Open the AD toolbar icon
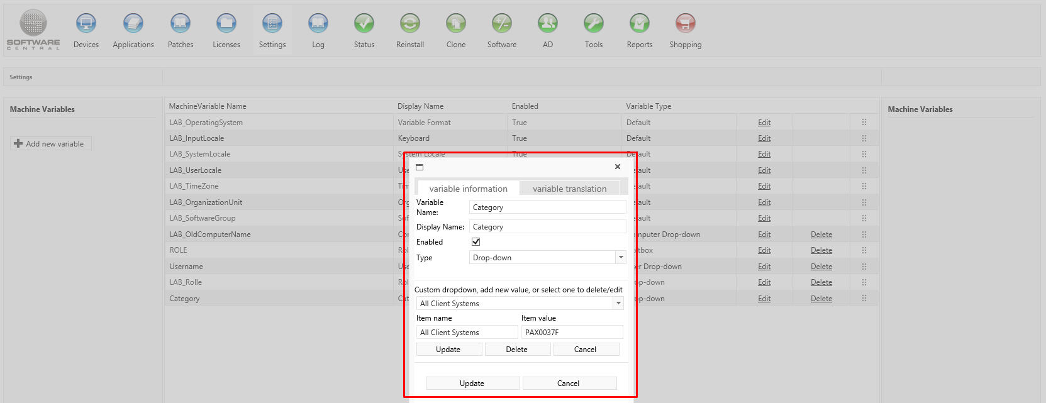The width and height of the screenshot is (1046, 403). click(548, 24)
